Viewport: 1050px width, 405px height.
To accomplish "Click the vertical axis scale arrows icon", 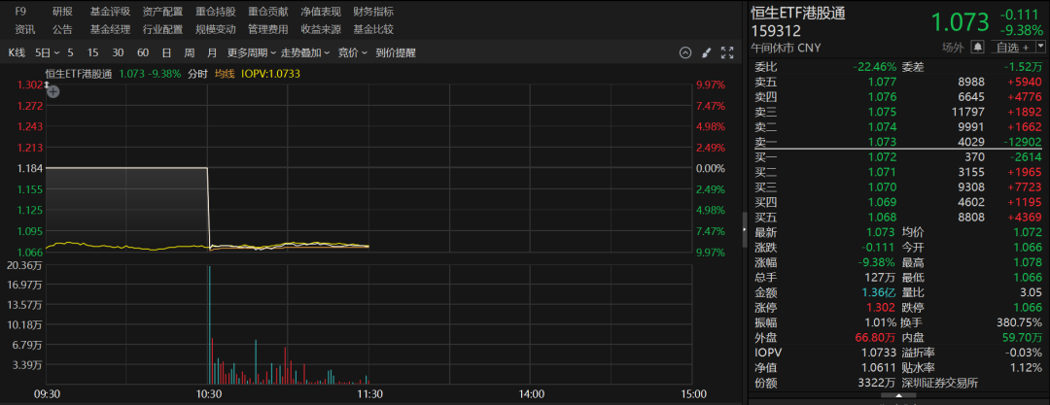I will click(x=47, y=84).
